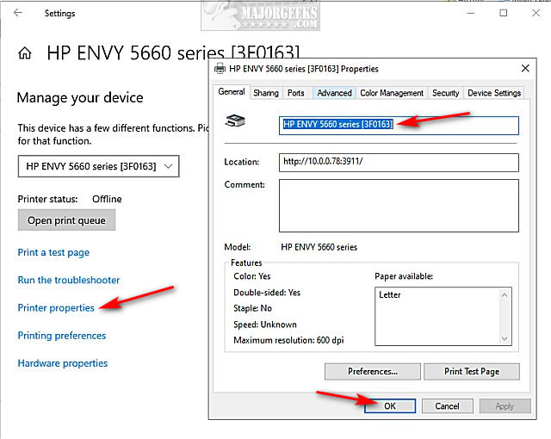Viewport: 551px width, 439px height.
Task: Click Model value HP ENVY 5660 series
Action: [319, 247]
